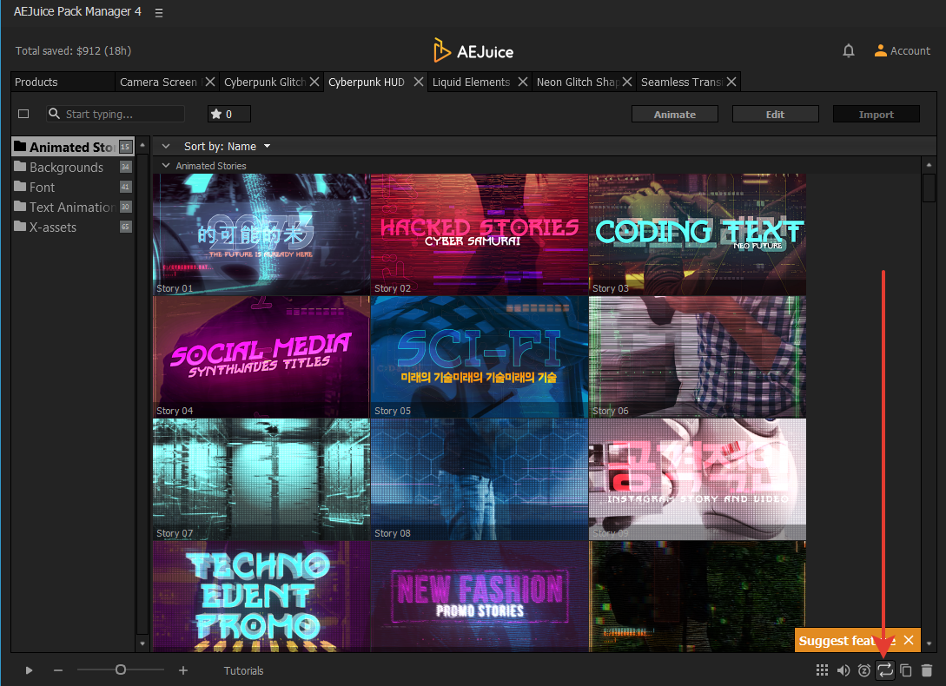Select the Story 05 SCI-FI thumbnail
The height and width of the screenshot is (686, 946).
(x=480, y=357)
